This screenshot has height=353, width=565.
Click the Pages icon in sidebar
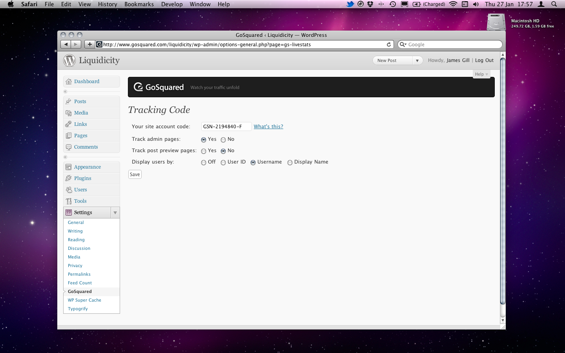[x=69, y=136]
